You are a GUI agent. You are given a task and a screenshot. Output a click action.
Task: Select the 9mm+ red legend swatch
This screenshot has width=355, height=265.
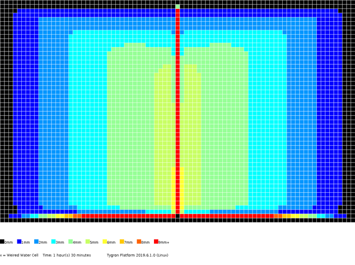(155, 242)
